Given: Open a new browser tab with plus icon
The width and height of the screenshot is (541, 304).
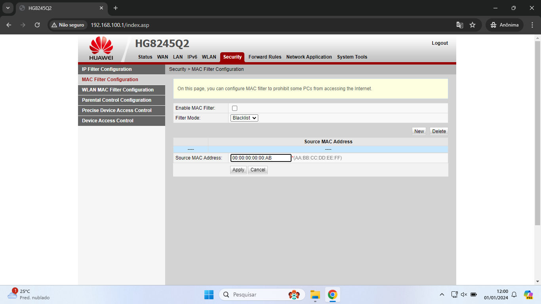Looking at the screenshot, I should pos(116,8).
